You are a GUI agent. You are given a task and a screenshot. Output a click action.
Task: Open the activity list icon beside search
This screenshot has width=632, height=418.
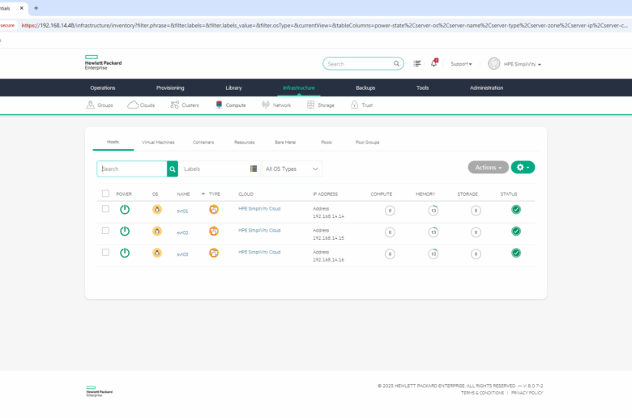point(417,63)
